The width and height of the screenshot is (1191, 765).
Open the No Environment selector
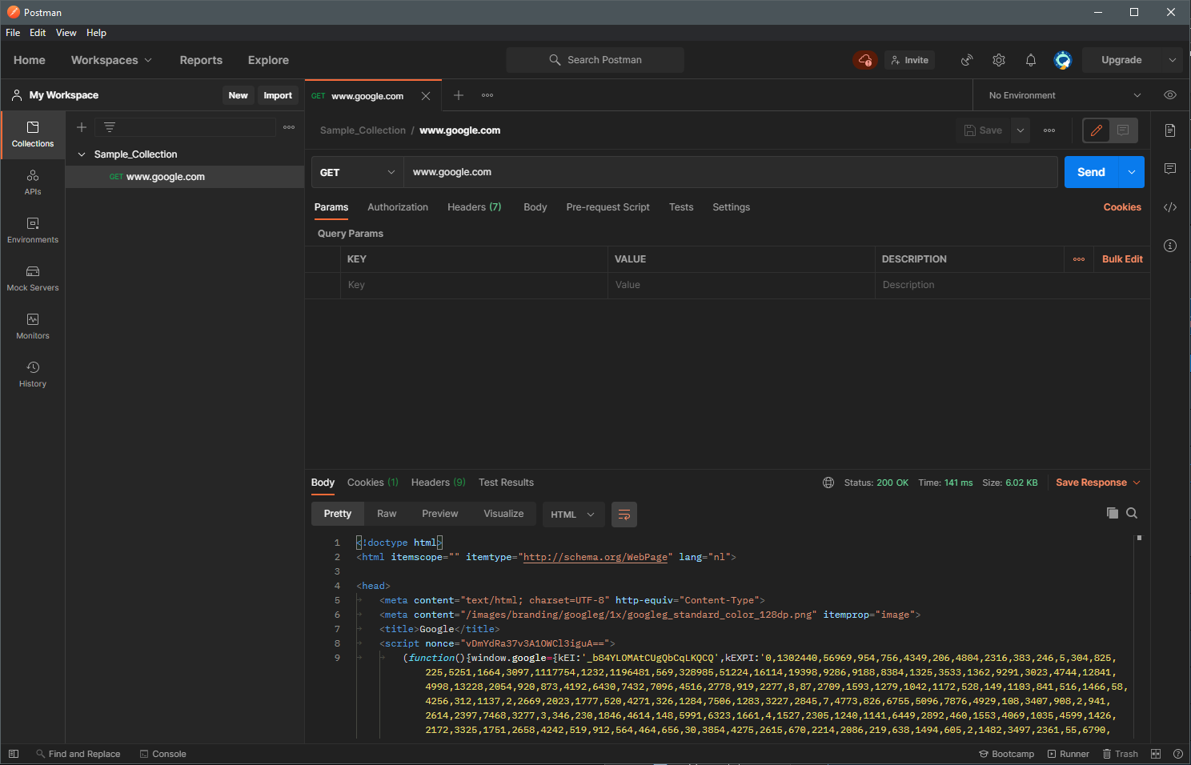point(1065,95)
